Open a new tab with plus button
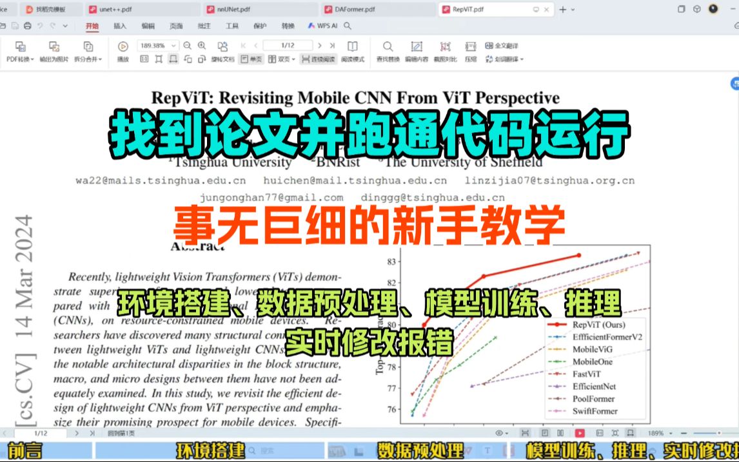 [x=563, y=10]
